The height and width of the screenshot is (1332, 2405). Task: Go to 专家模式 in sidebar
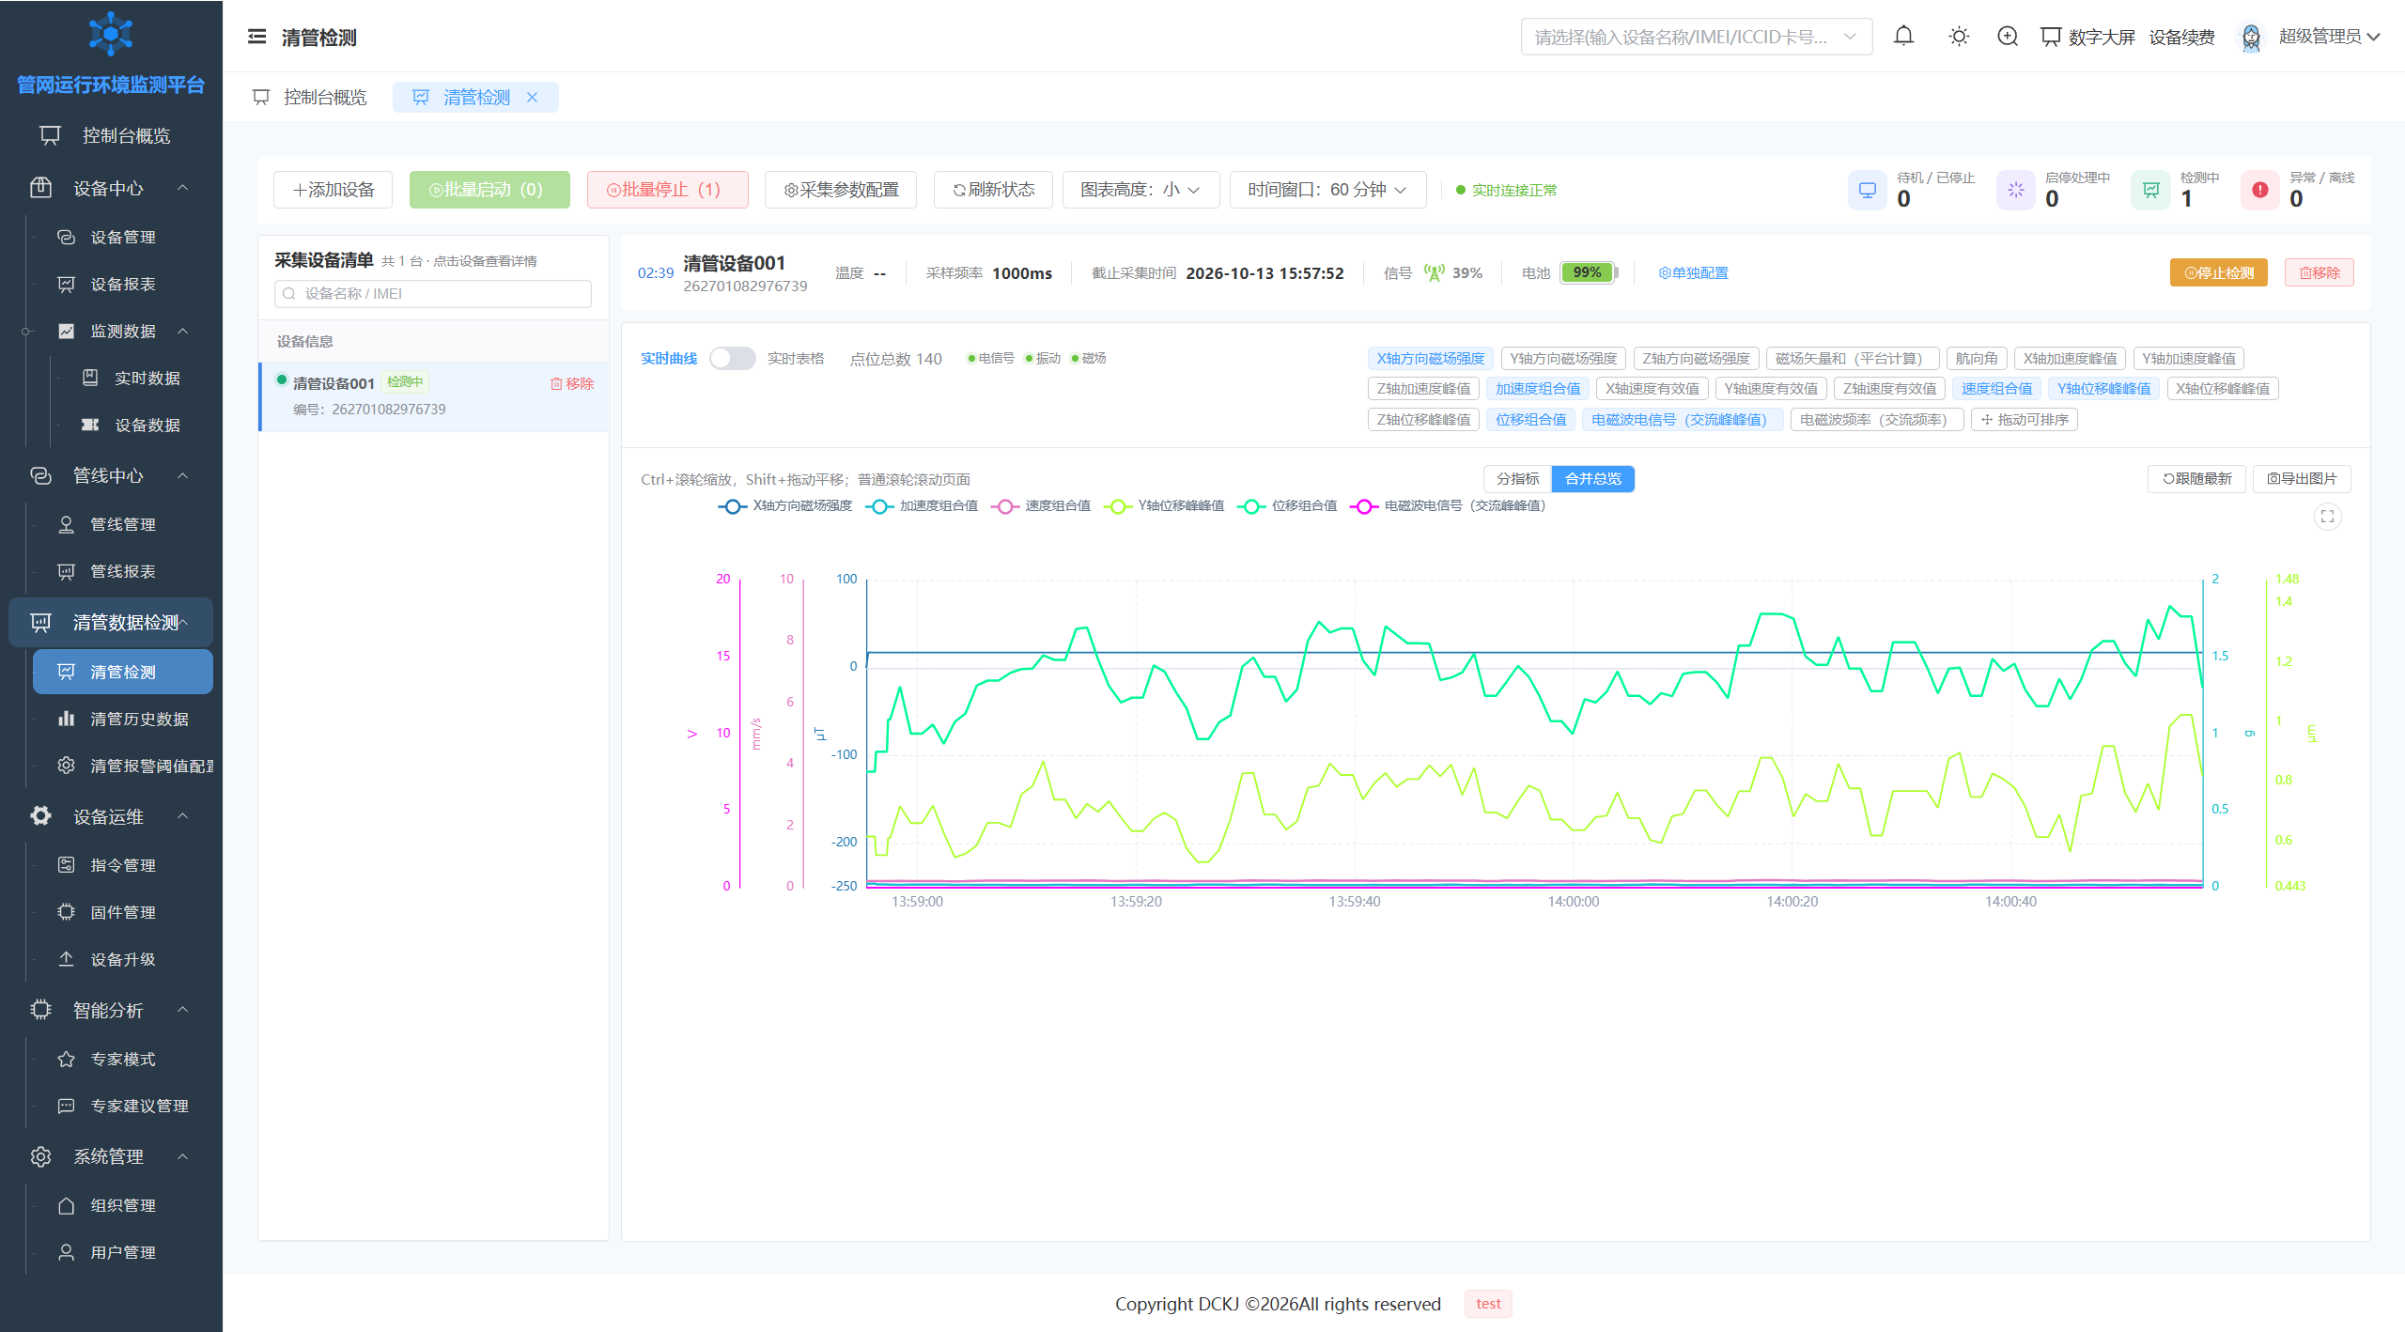123,1059
